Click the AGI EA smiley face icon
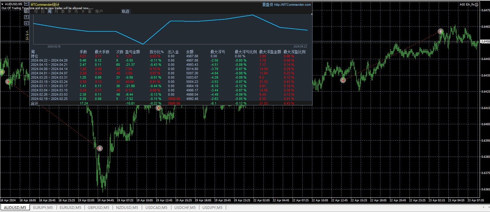 point(477,5)
